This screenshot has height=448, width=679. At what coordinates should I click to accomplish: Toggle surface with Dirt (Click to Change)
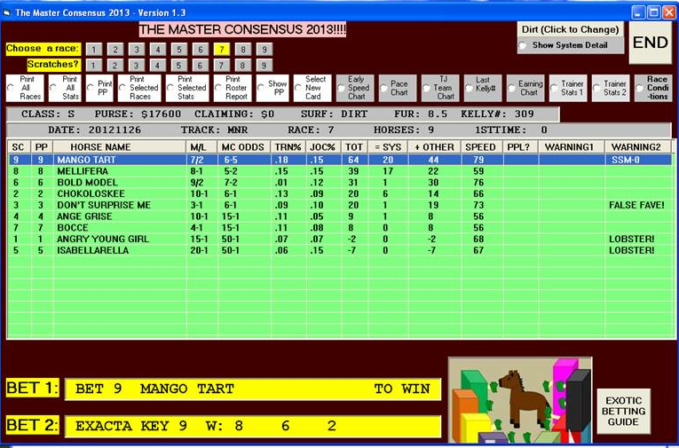pos(570,29)
